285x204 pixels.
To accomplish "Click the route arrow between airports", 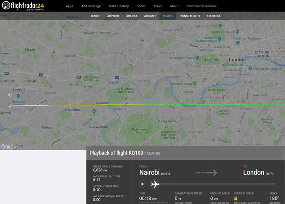I will point(206,172).
